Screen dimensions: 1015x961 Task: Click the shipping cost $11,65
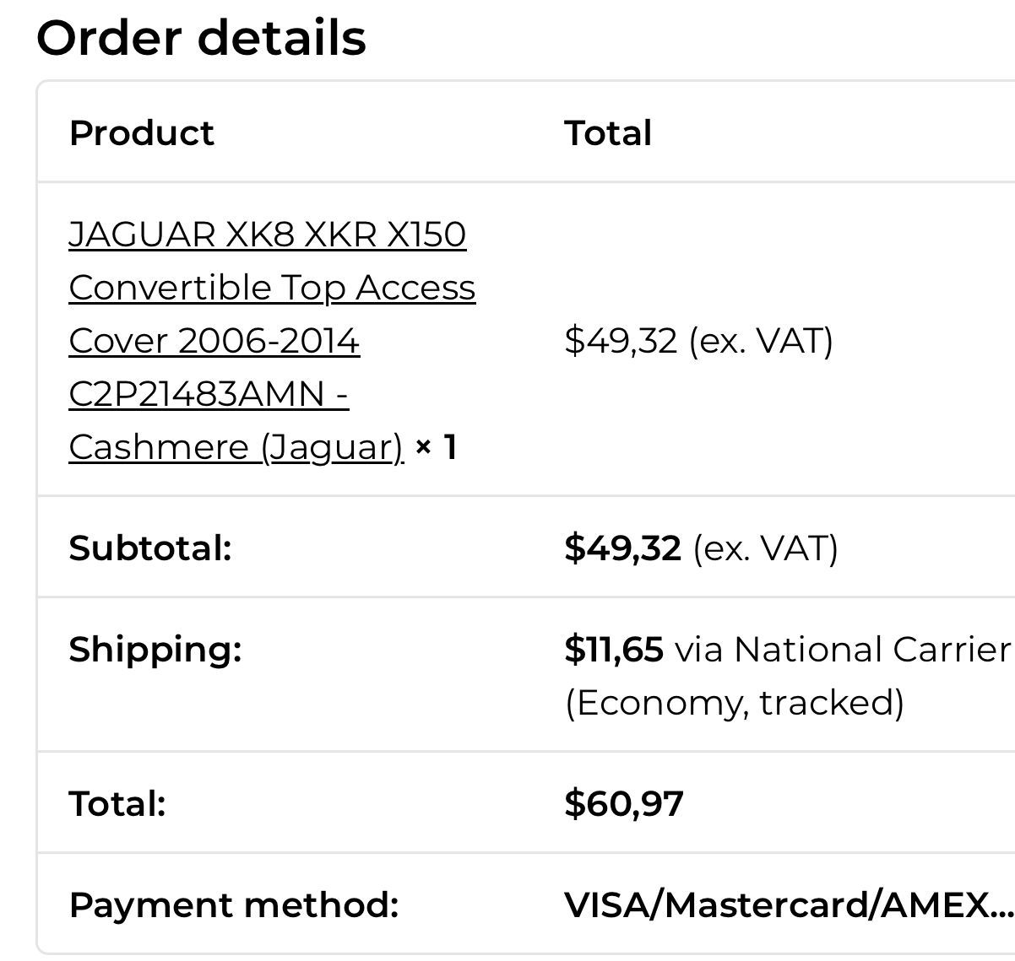(614, 649)
